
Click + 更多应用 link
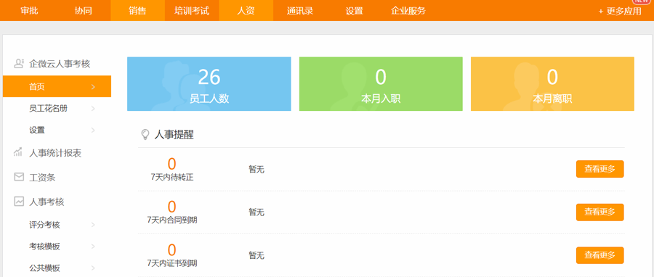pyautogui.click(x=620, y=11)
